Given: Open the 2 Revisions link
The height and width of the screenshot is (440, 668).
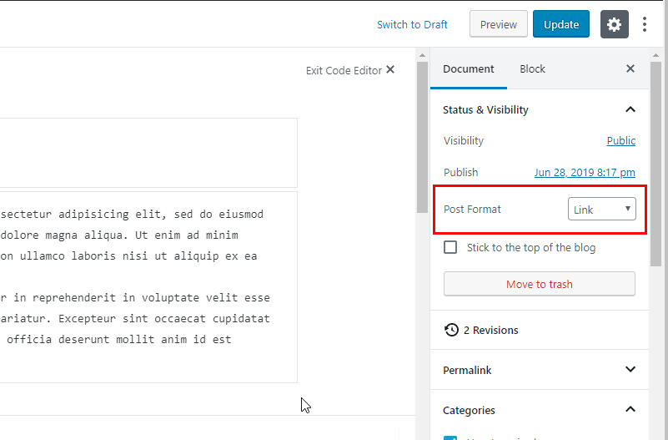Looking at the screenshot, I should (490, 331).
